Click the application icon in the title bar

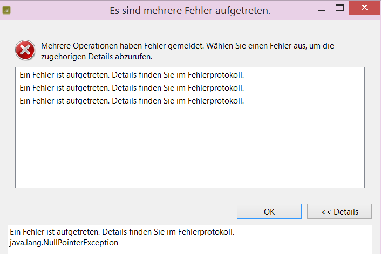click(x=8, y=10)
